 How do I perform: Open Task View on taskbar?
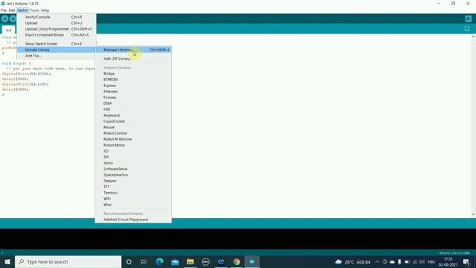click(144, 261)
